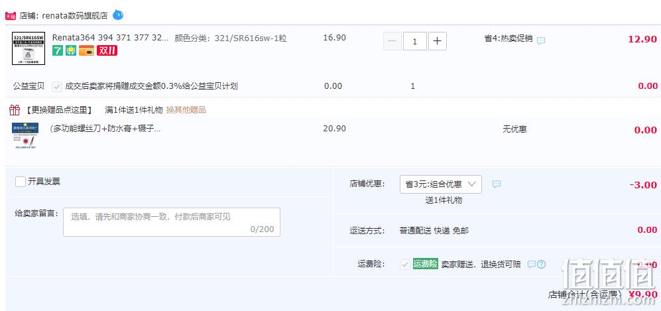Click the 送1件礼物 text under dropdown

pos(444,200)
